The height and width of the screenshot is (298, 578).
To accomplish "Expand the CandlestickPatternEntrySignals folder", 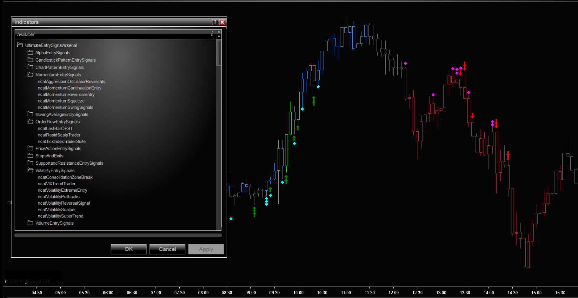I will [x=30, y=60].
